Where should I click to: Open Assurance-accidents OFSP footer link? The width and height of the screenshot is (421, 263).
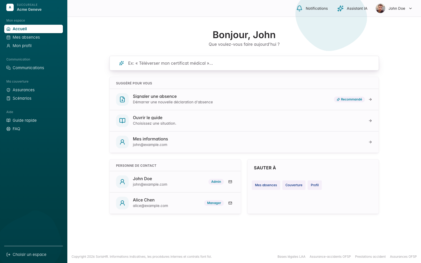pos(330,257)
